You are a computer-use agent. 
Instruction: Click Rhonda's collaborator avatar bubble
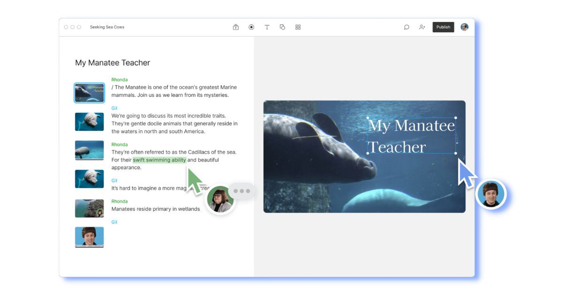coord(220,199)
